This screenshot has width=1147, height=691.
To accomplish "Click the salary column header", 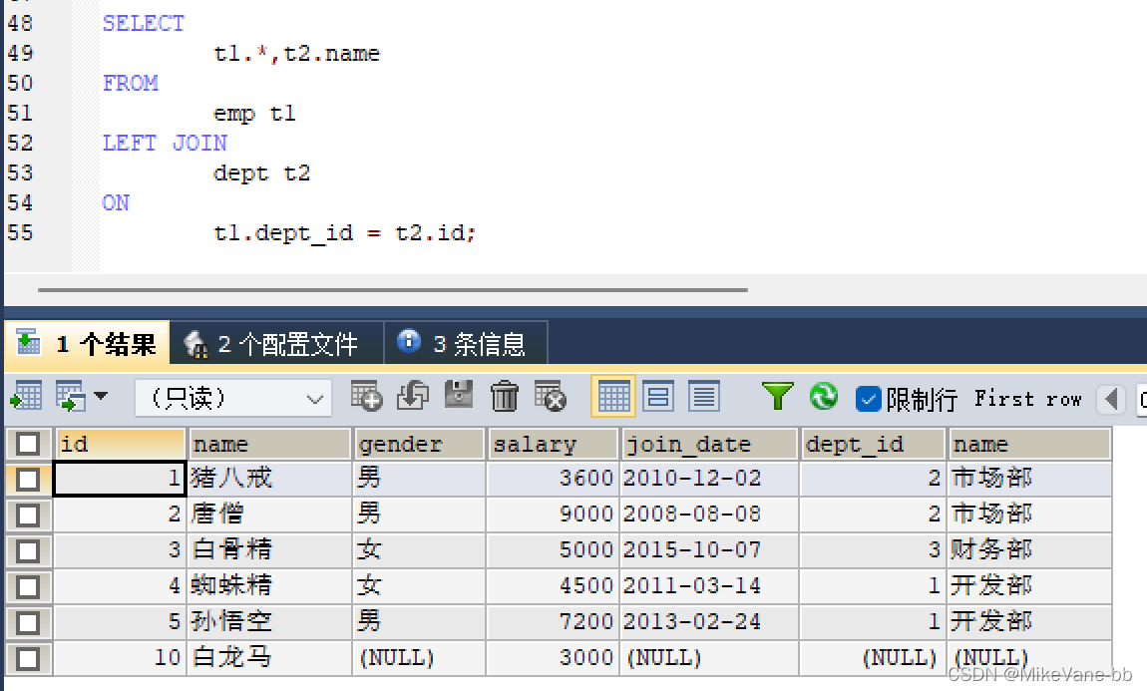I will coord(553,444).
